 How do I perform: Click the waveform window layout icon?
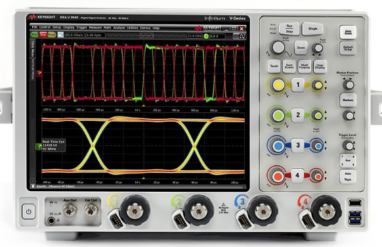(x=240, y=36)
